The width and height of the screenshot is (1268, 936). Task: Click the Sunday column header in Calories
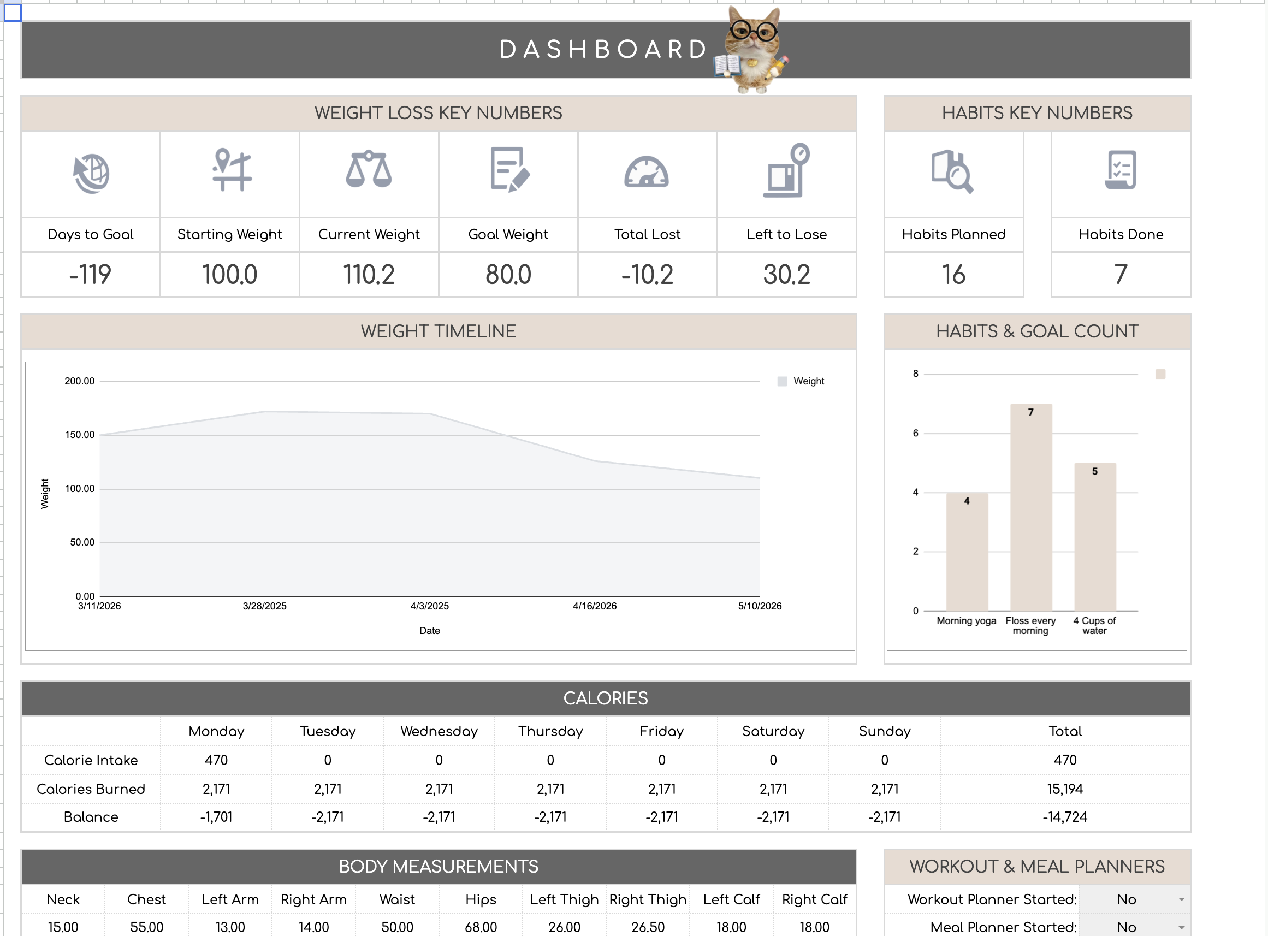pos(885,731)
